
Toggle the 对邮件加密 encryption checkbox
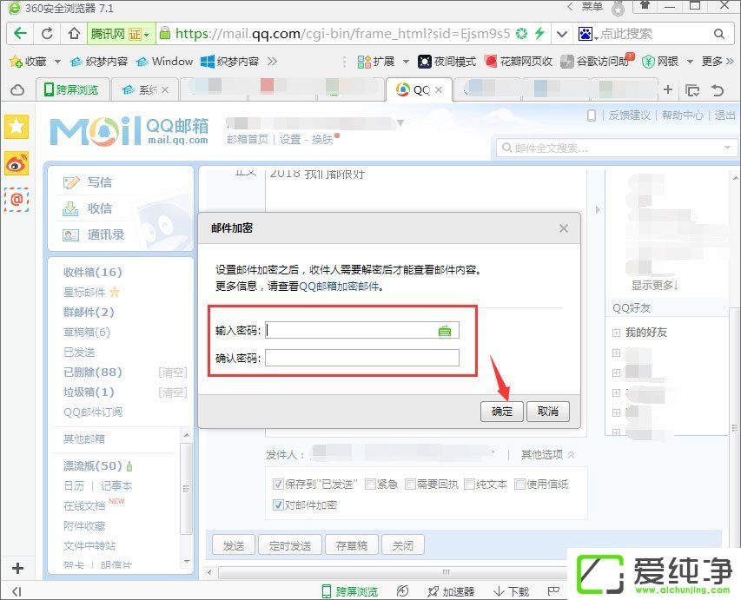(278, 504)
